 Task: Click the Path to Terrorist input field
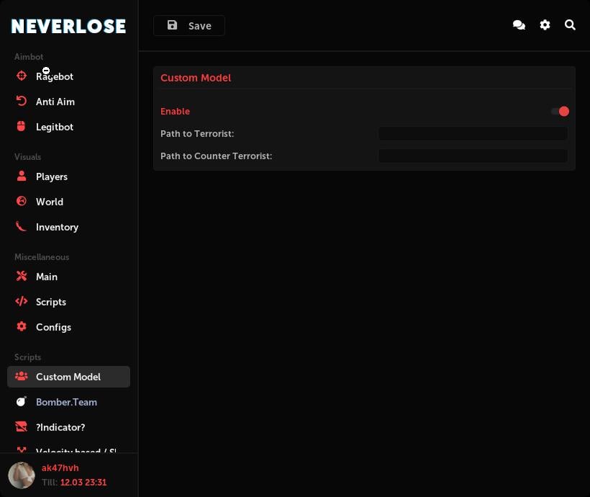pyautogui.click(x=473, y=133)
